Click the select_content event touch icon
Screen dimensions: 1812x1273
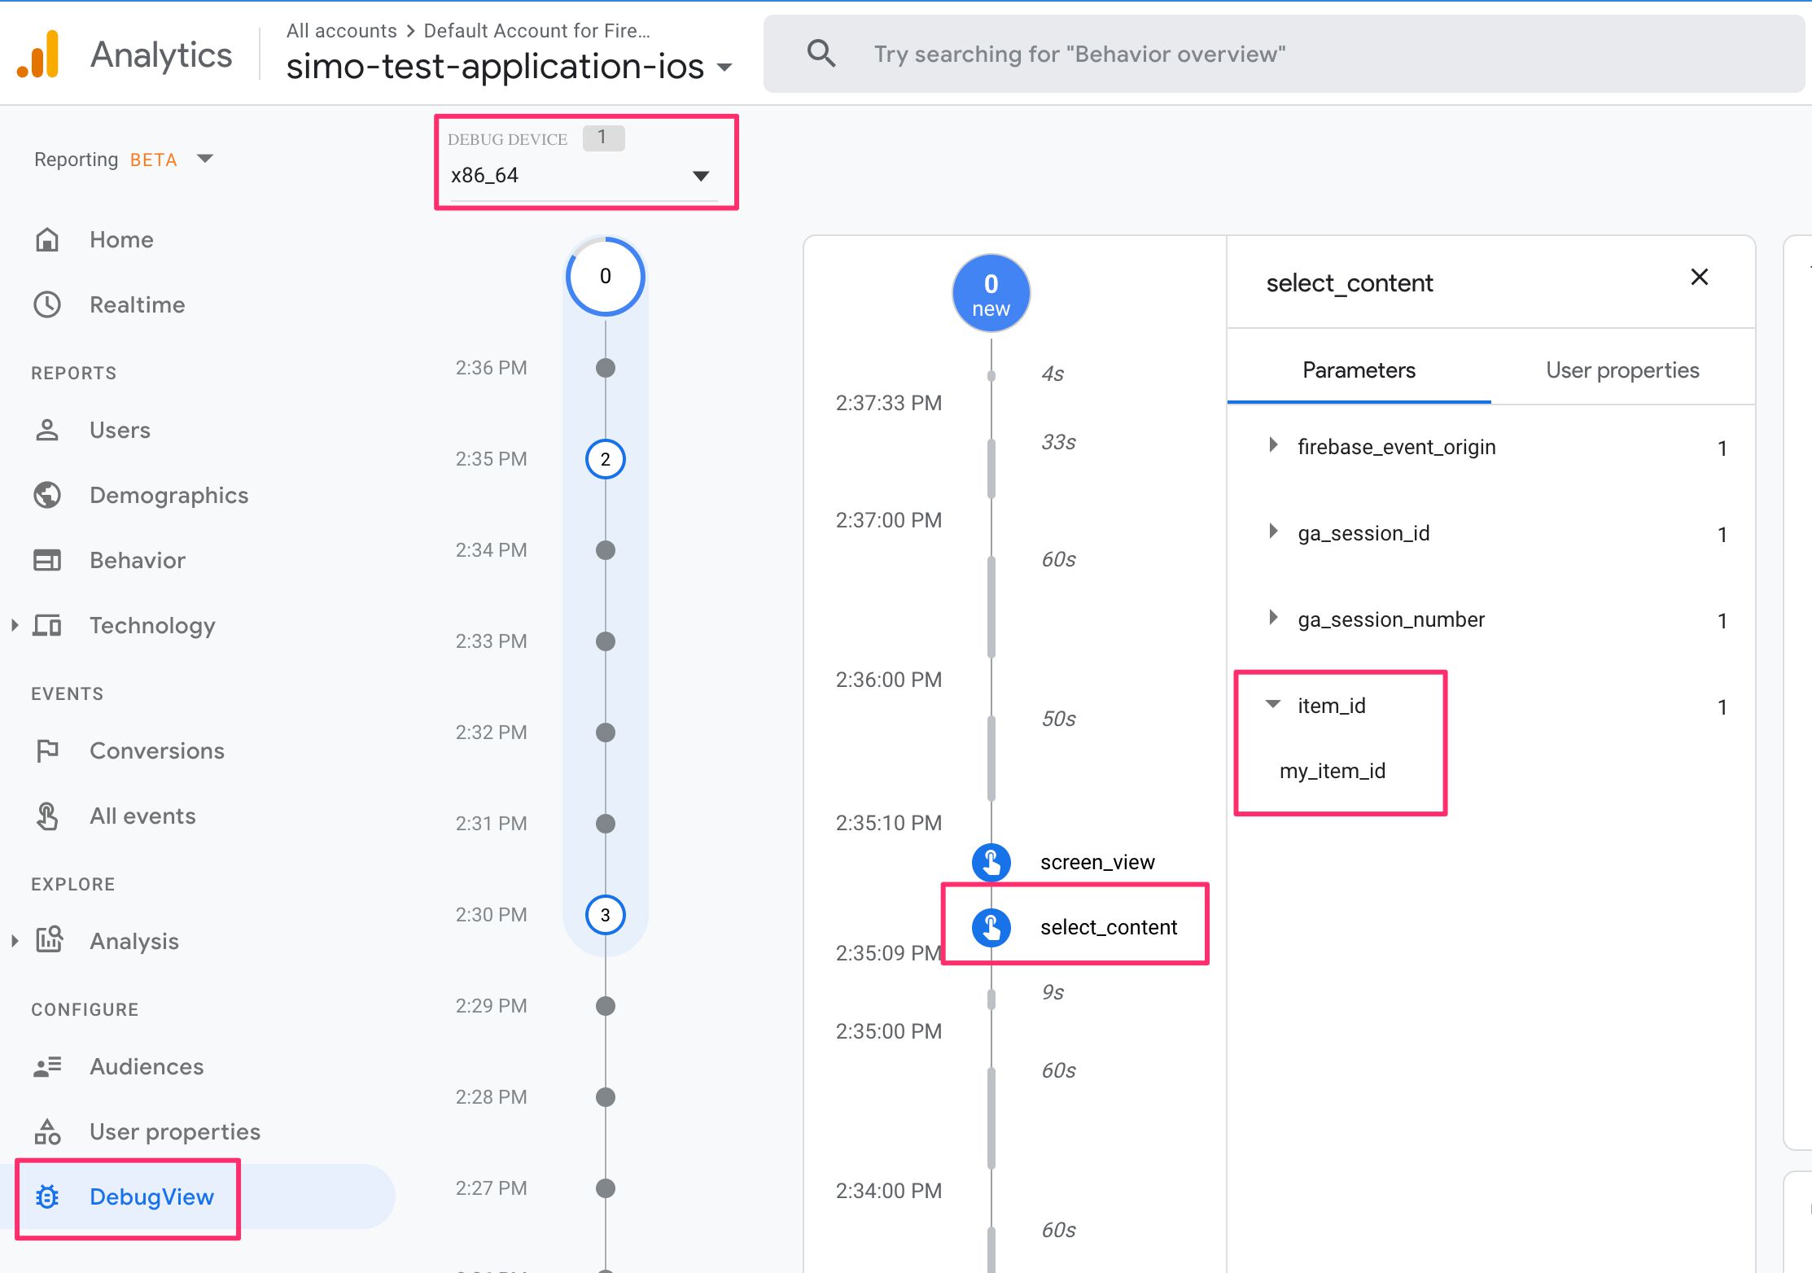(991, 927)
